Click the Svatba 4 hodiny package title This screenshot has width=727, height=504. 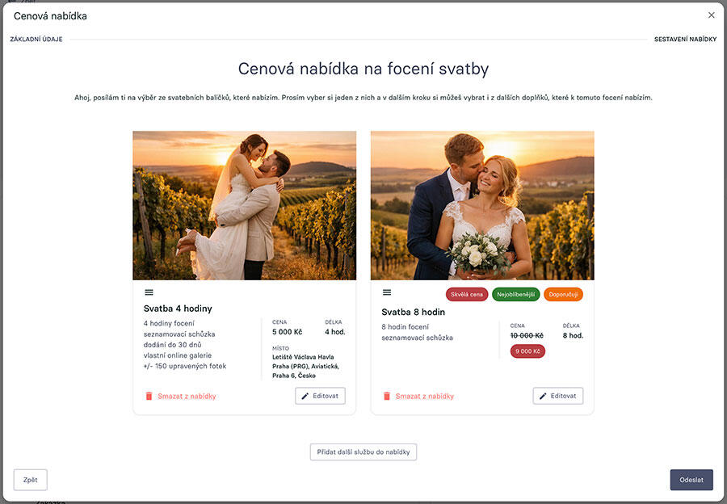pos(178,309)
